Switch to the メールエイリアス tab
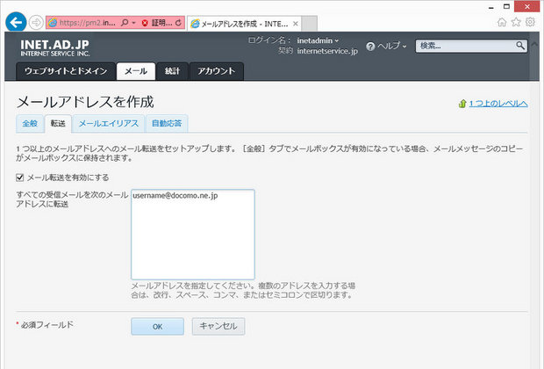Screen dimensions: 544x369 point(107,123)
